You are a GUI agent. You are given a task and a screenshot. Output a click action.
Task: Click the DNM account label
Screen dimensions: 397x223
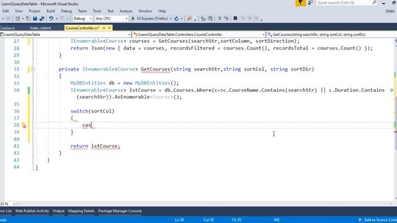point(390,11)
